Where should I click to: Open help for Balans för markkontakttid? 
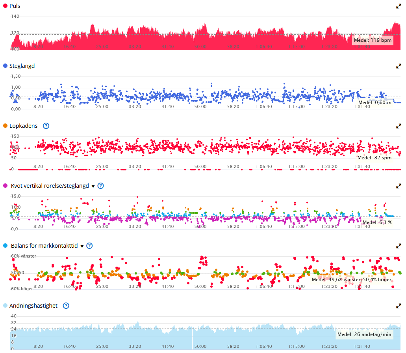pos(89,246)
